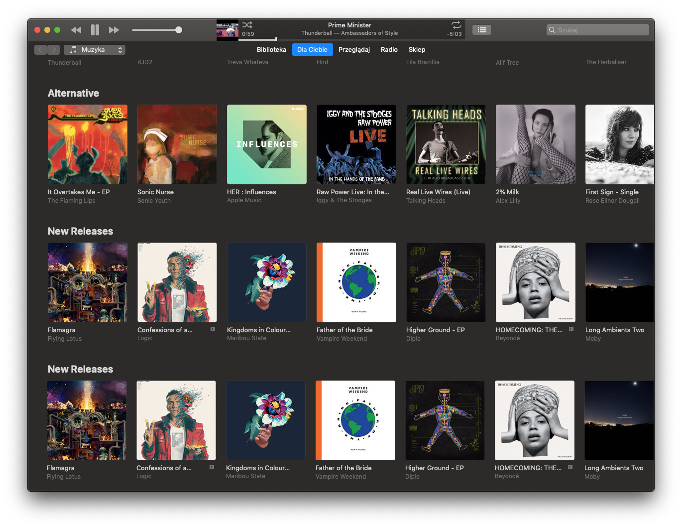Screen dimensions: 682x528
Task: Toggle shuffle playback
Action: 247,25
